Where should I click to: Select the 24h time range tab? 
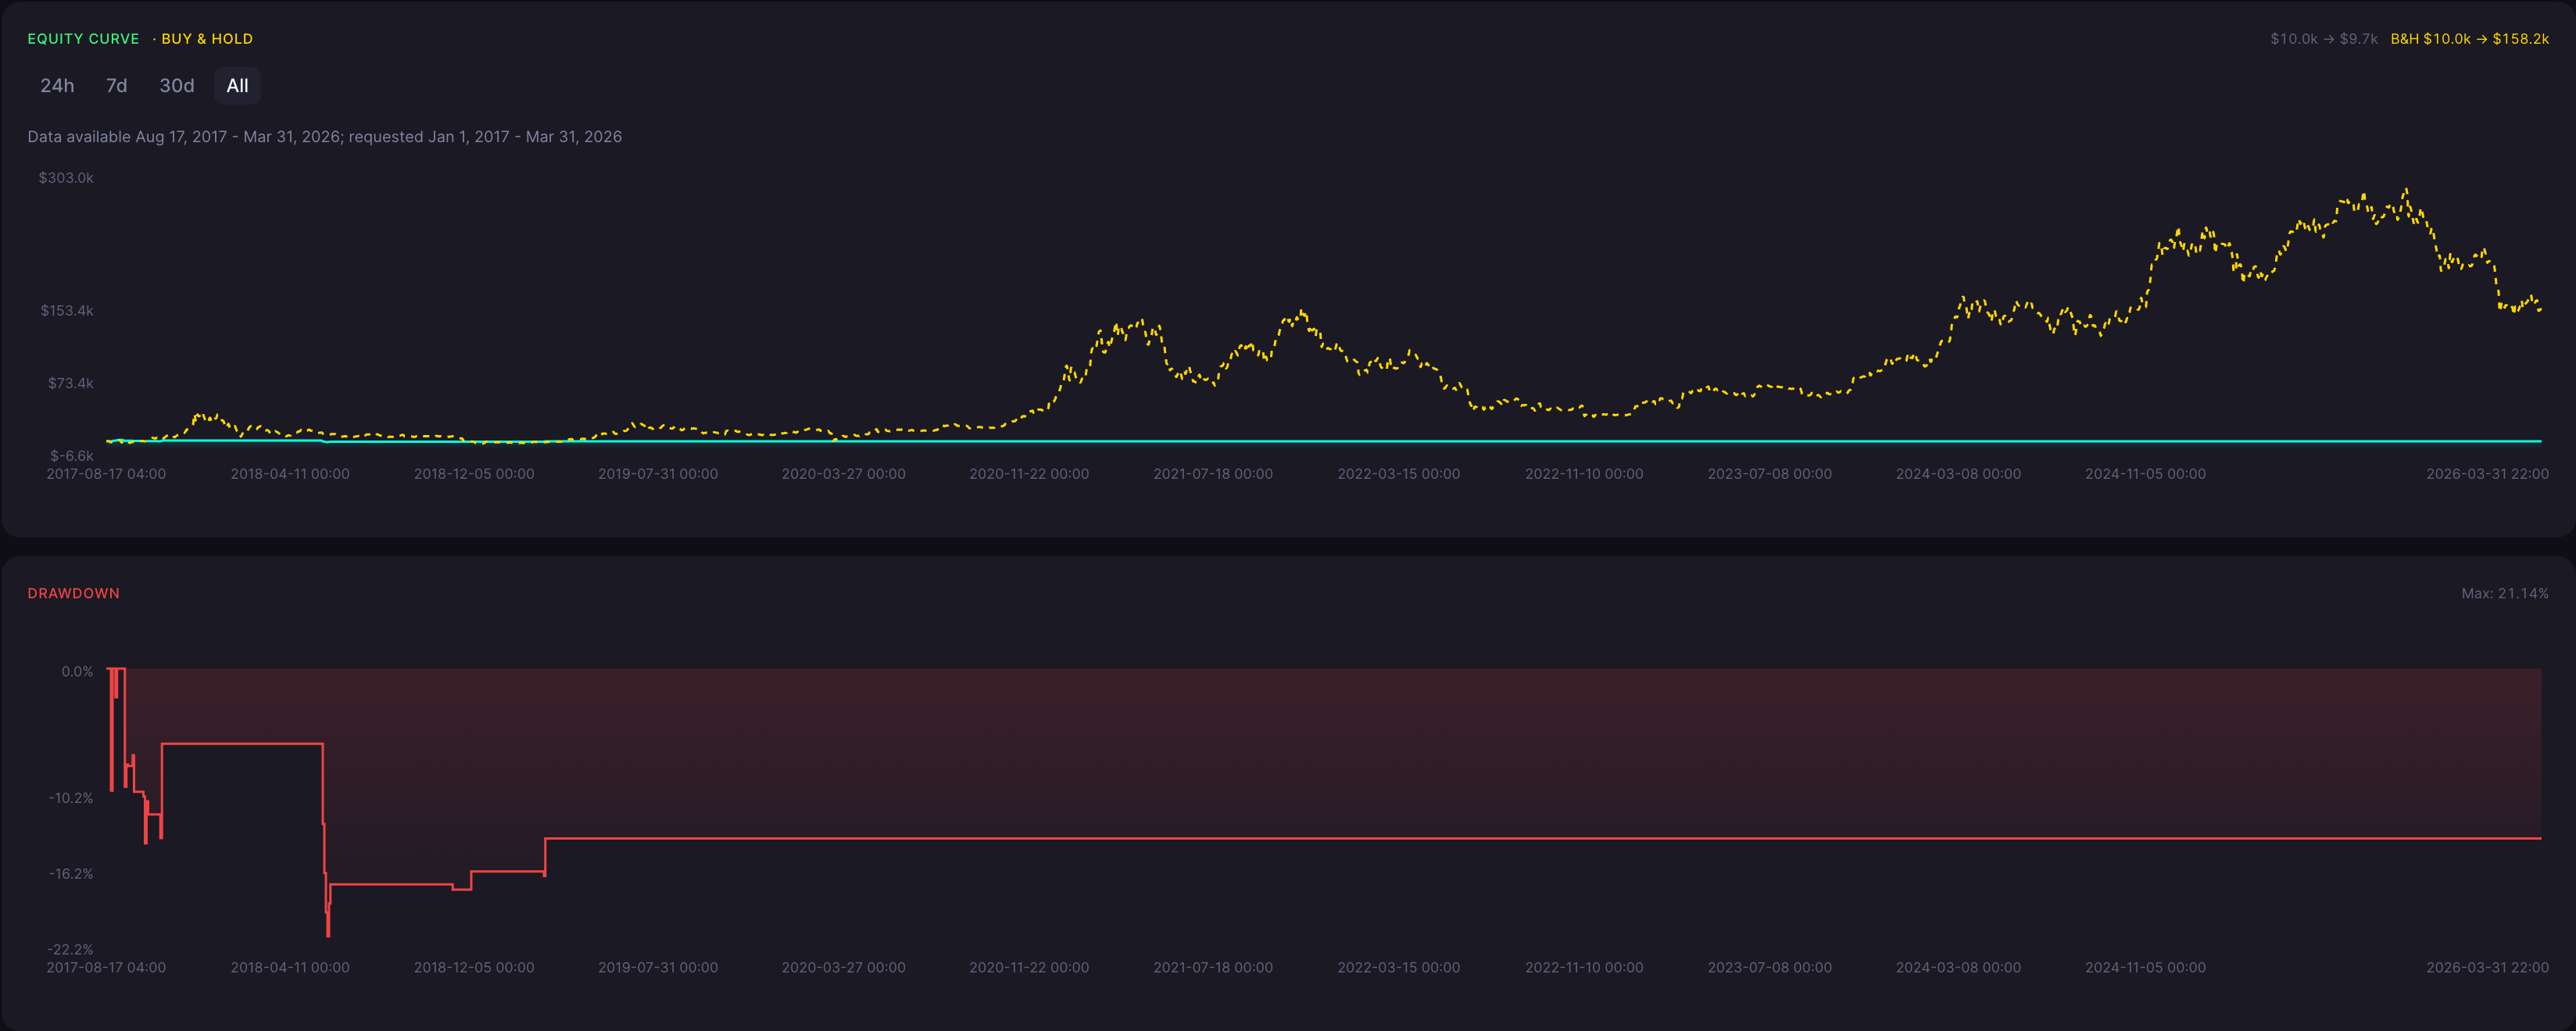(57, 86)
